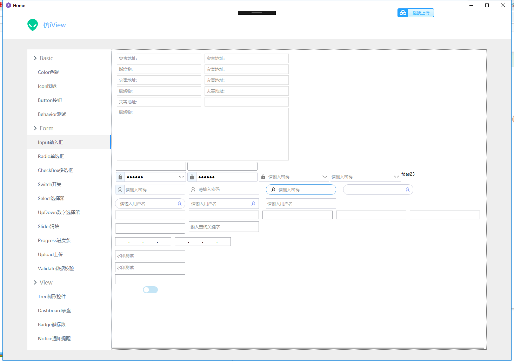
Task: Click user icon in rounded blue-bordered 请输入密码 field
Action: (x=273, y=190)
